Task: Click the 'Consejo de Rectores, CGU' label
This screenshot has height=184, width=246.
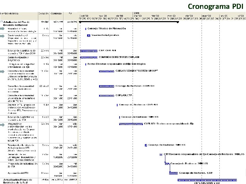Action: point(196,173)
